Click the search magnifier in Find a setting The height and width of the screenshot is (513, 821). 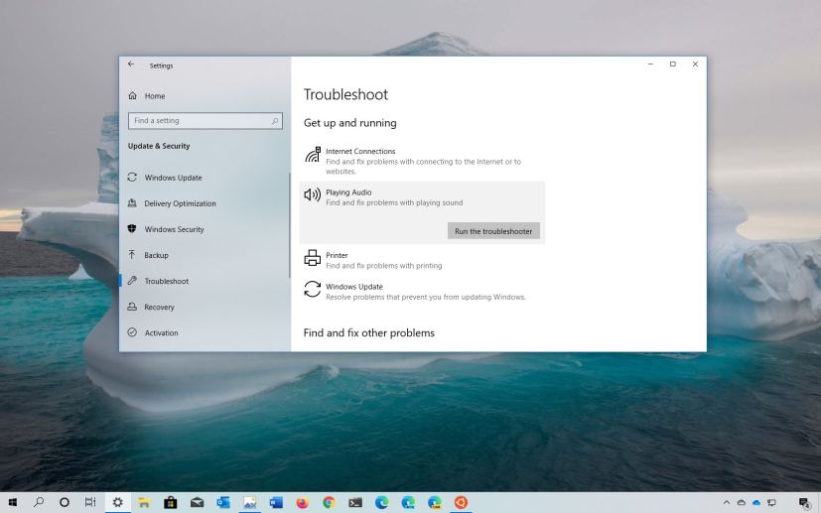coord(275,121)
